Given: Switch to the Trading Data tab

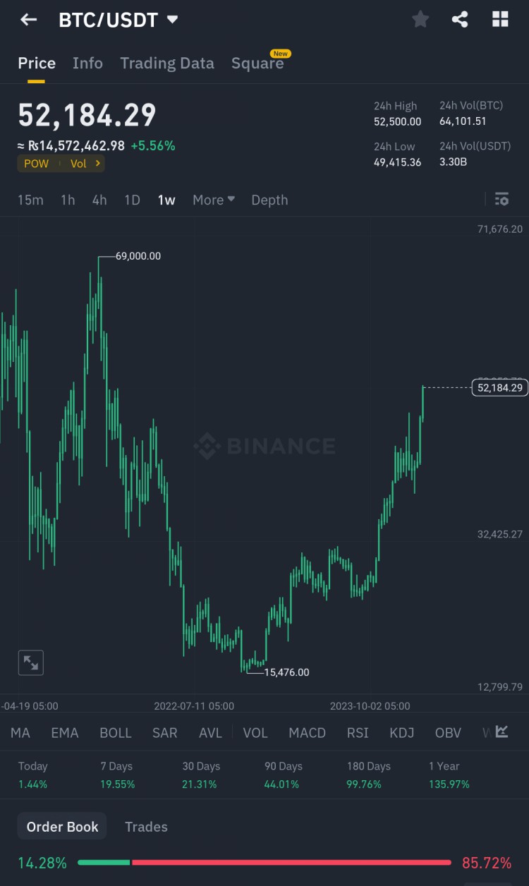Looking at the screenshot, I should pos(167,63).
